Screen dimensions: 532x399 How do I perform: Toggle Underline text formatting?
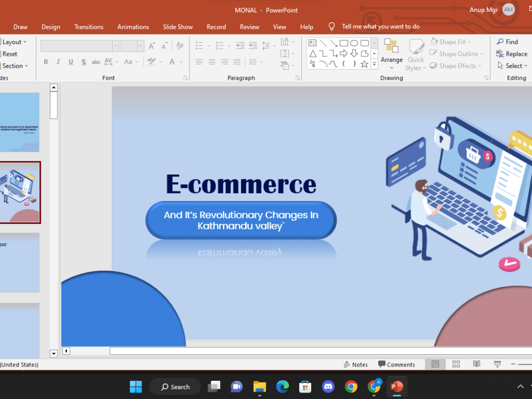71,62
